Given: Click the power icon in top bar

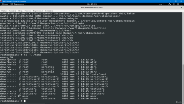Looking at the screenshot, I should pyautogui.click(x=178, y=4).
